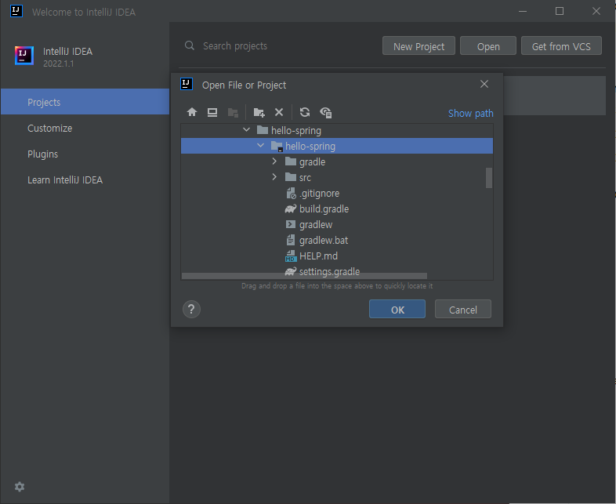Refresh the file tree
This screenshot has width=616, height=504.
(305, 112)
